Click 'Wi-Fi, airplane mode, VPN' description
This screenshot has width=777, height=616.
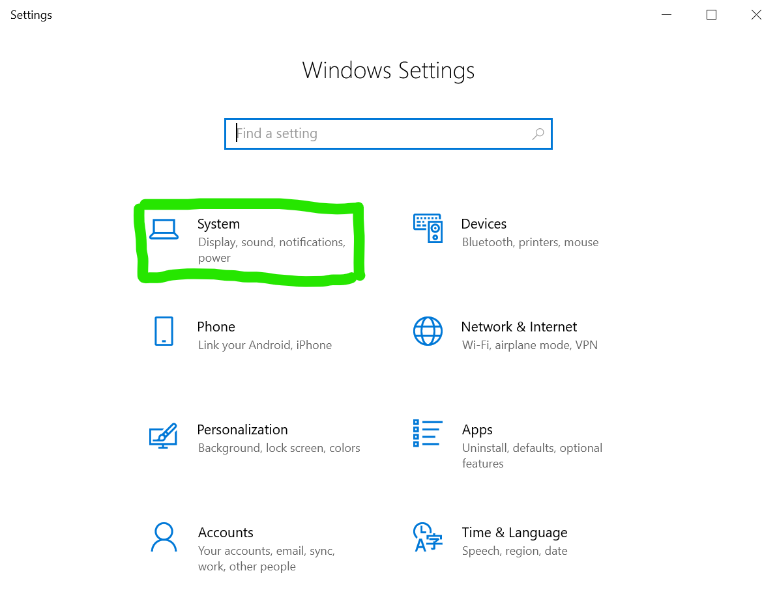530,345
